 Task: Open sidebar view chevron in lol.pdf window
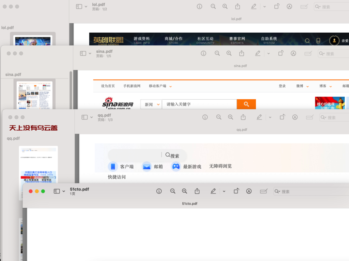tap(86, 6)
